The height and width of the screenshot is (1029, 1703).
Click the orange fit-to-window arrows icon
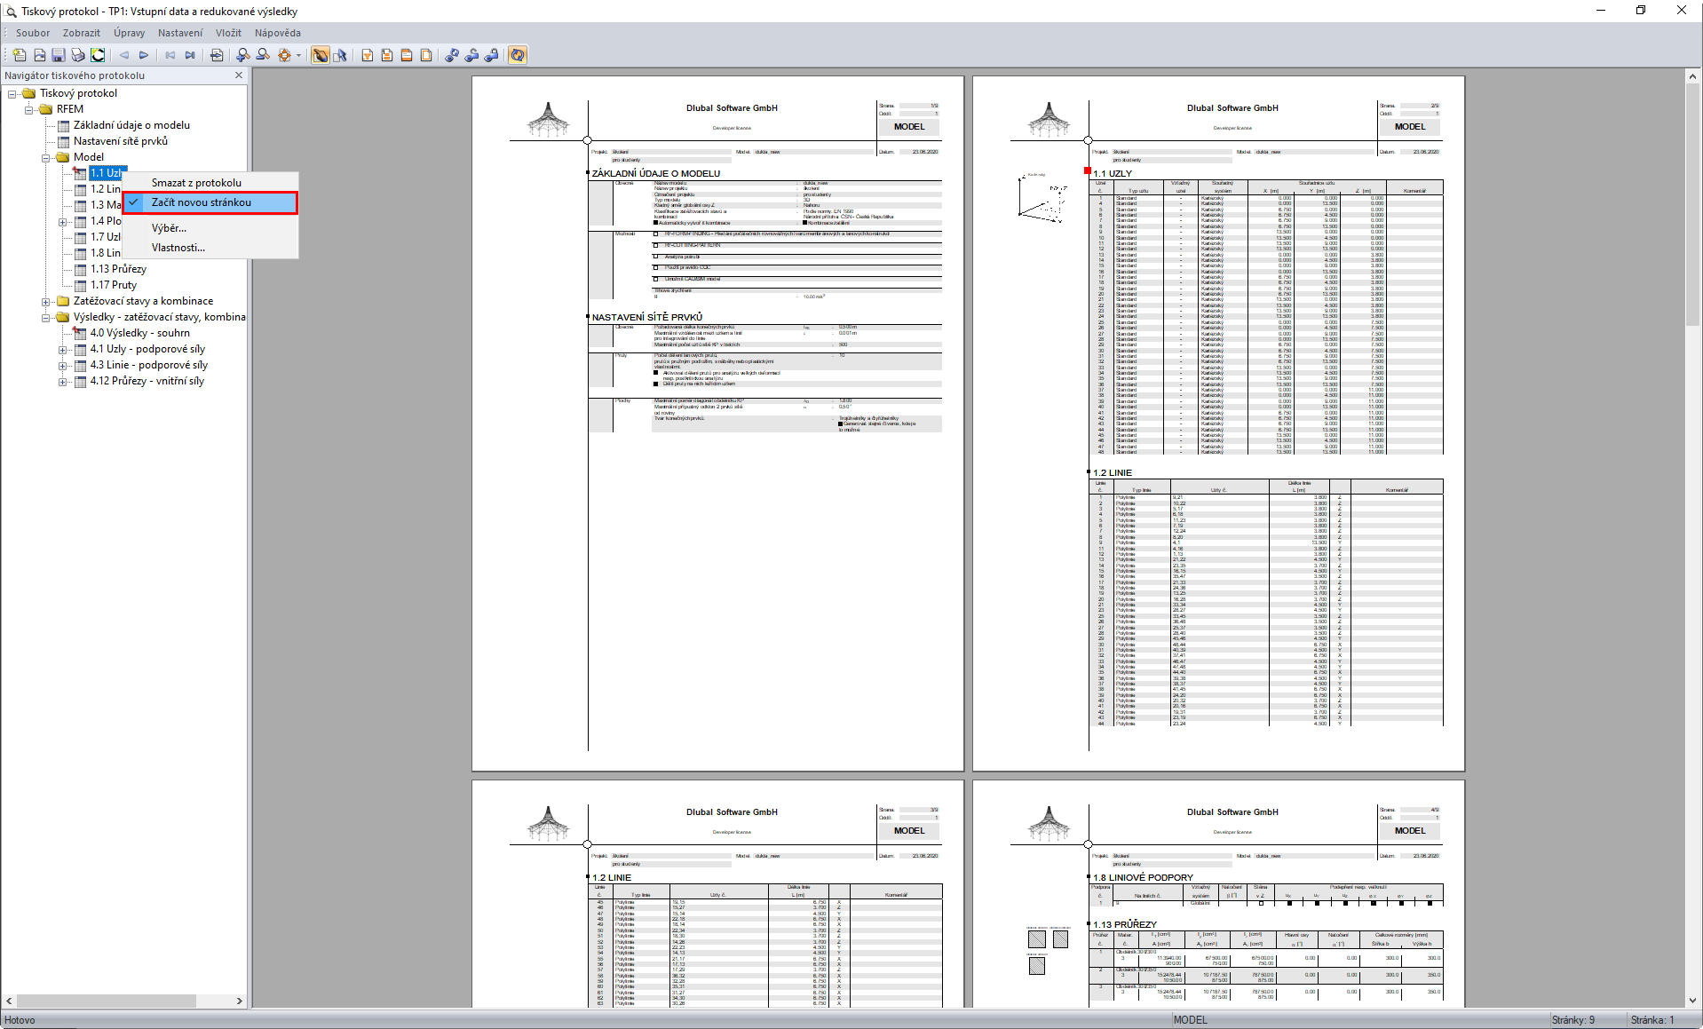tap(284, 55)
